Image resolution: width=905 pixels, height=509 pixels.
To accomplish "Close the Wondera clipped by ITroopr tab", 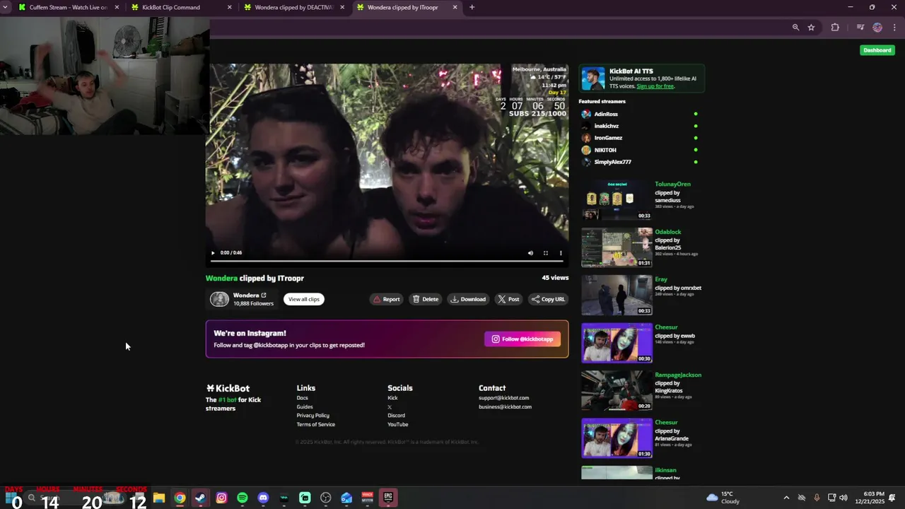I will point(455,7).
